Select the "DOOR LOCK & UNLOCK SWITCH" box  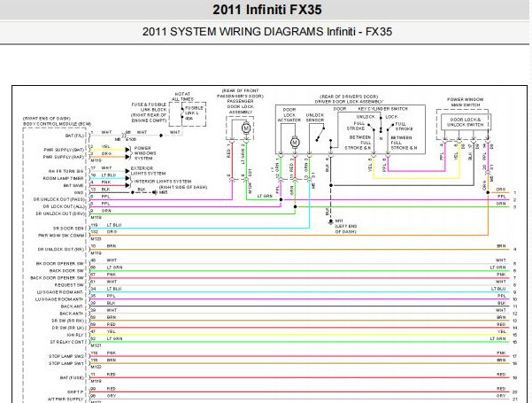pyautogui.click(x=465, y=122)
